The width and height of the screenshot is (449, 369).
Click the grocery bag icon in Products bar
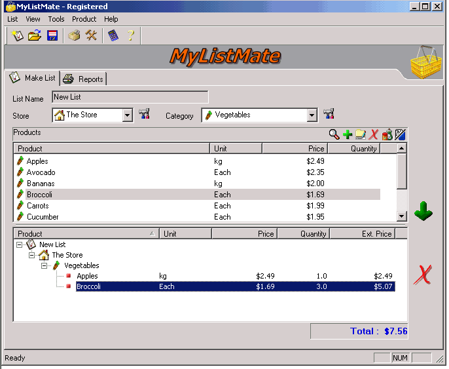[387, 134]
